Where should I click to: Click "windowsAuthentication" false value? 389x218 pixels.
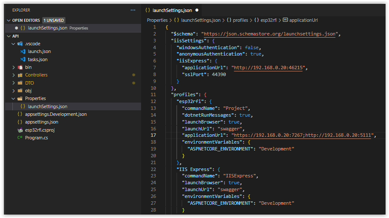pyautogui.click(x=251, y=47)
